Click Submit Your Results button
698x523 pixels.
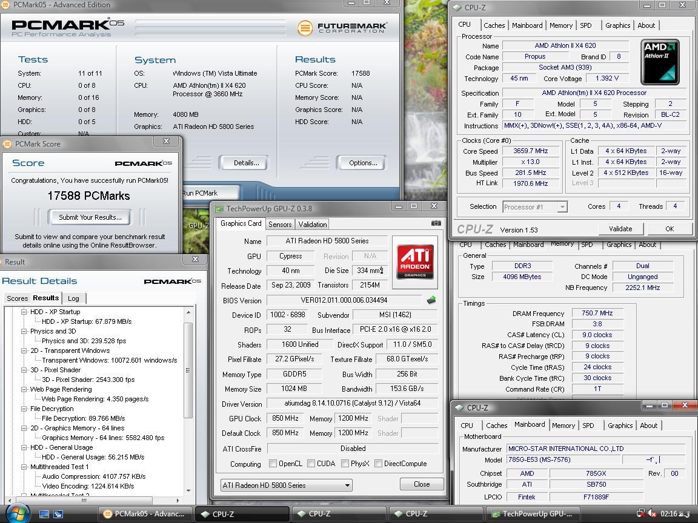pyautogui.click(x=90, y=217)
